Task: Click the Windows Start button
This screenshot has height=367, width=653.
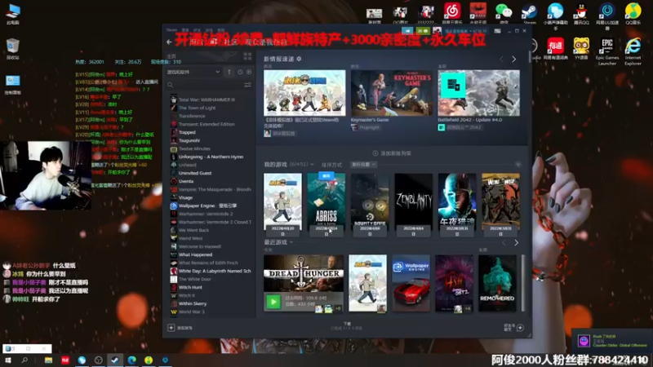Action: [x=8, y=360]
